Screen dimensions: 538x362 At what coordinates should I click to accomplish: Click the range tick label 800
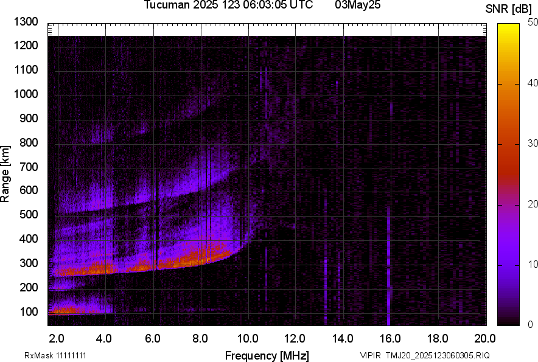point(29,142)
